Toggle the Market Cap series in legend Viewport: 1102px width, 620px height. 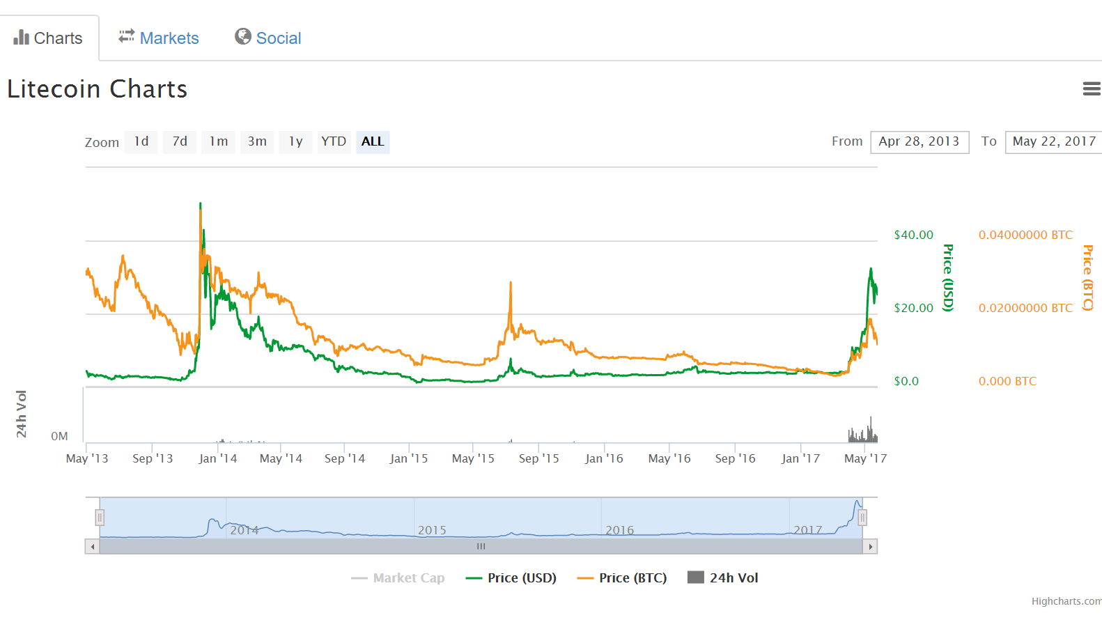point(398,578)
